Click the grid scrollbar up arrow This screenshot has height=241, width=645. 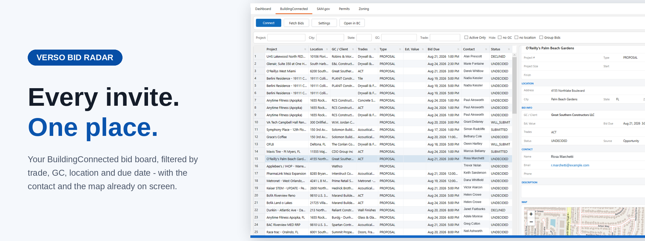pos(515,55)
